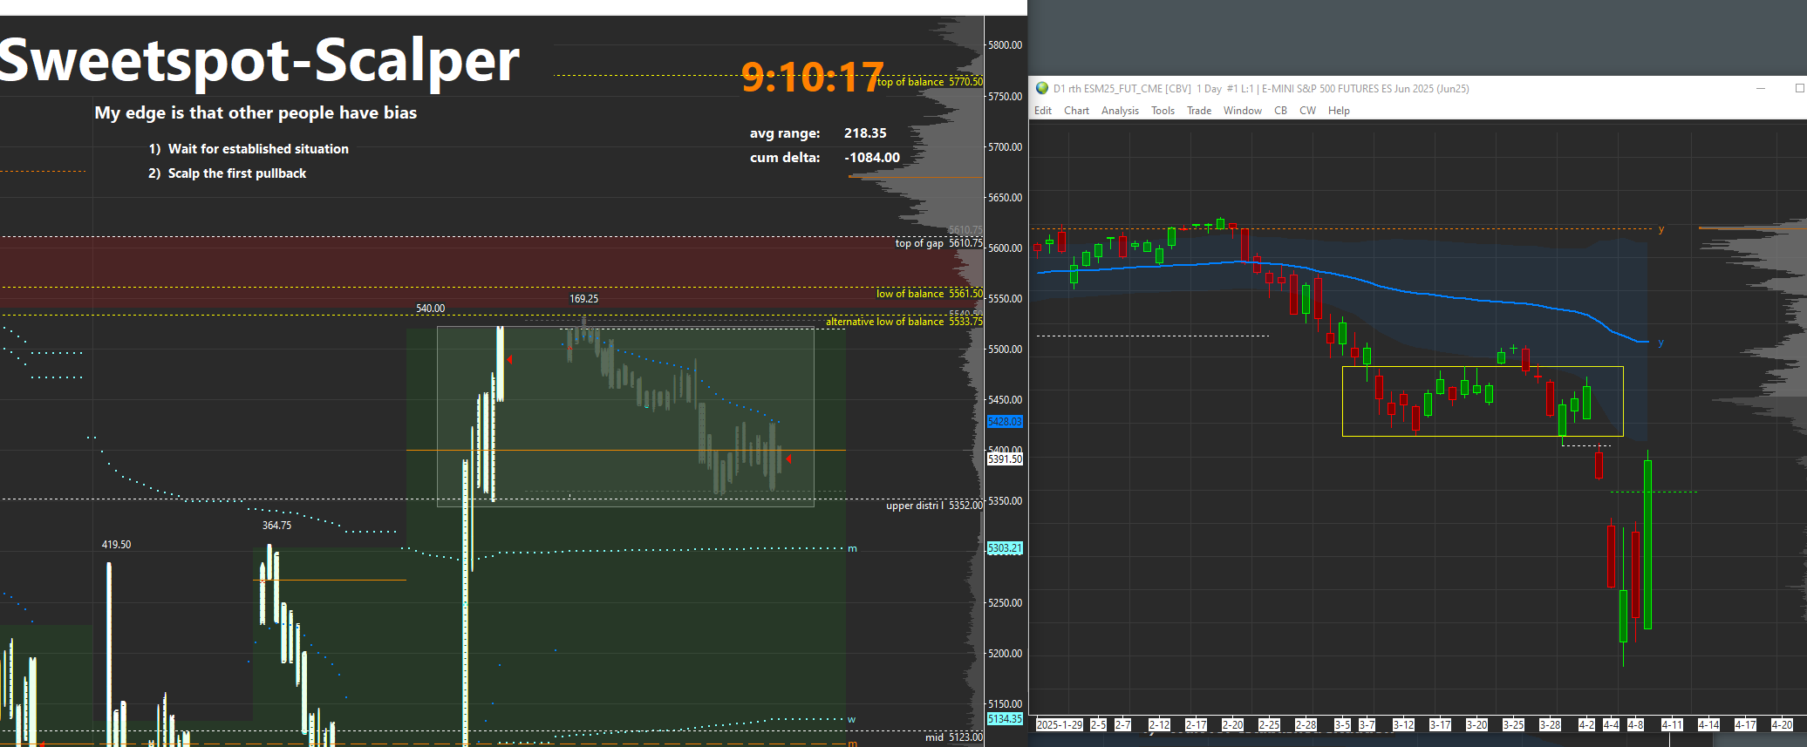Click the 540.00 range label

(x=430, y=309)
